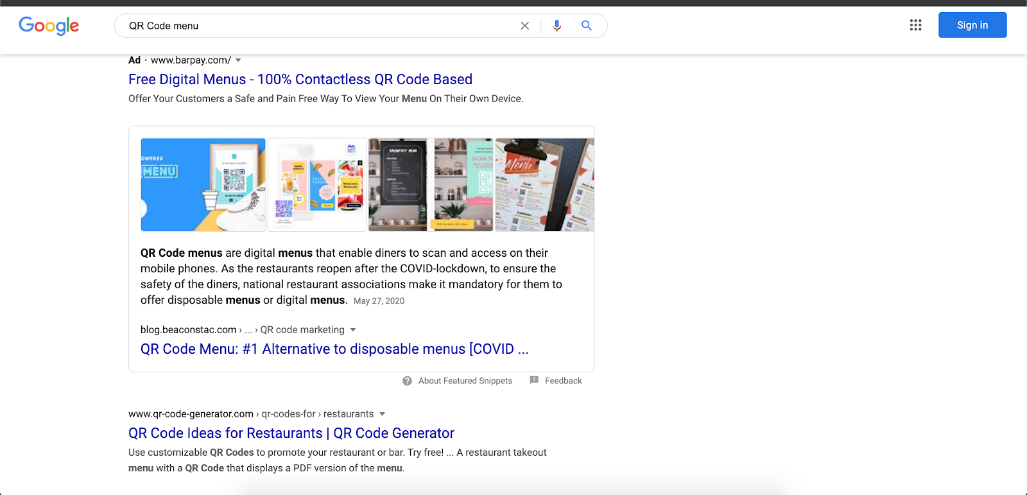Open the blue MENU QR code thumbnail

(x=203, y=185)
